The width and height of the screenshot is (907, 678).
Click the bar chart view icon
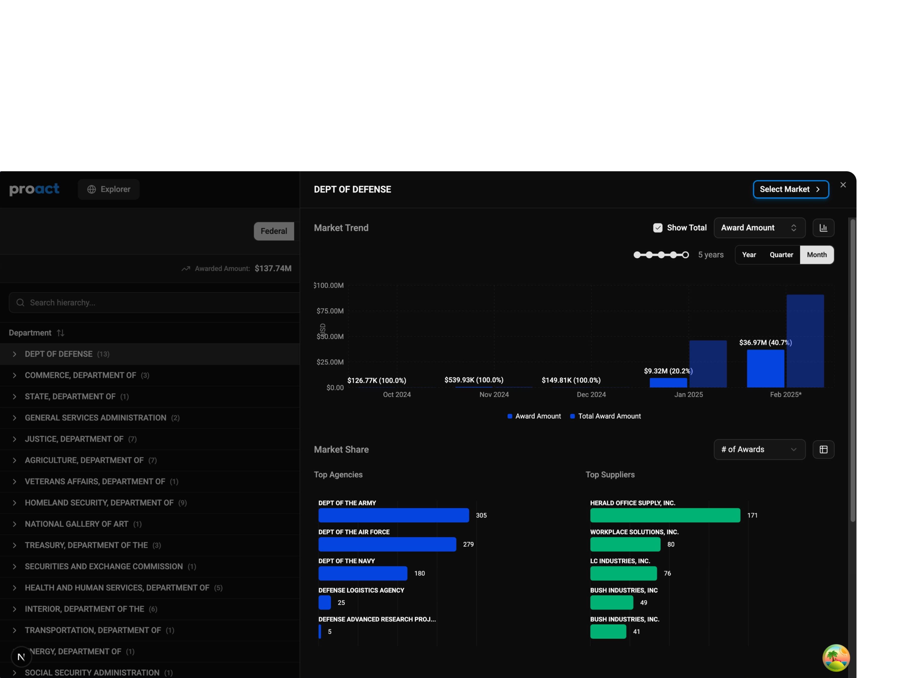click(823, 228)
